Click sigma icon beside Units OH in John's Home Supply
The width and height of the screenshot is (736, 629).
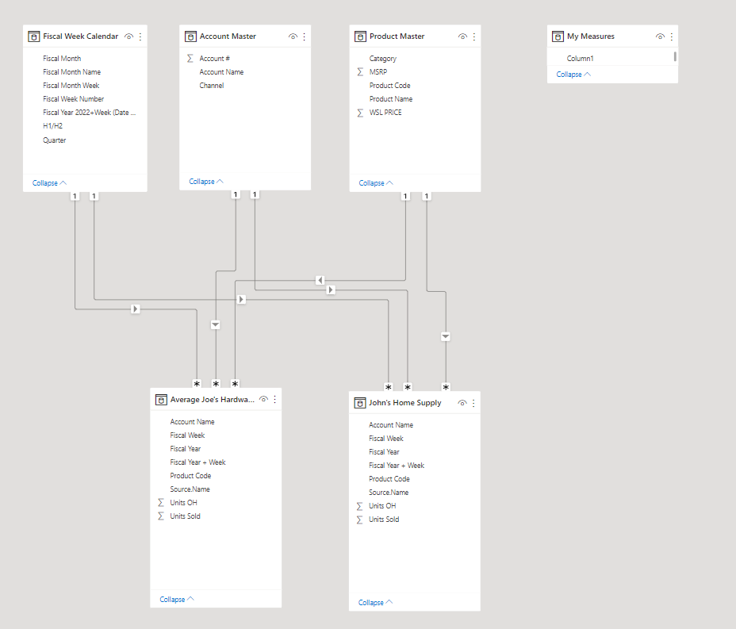pyautogui.click(x=359, y=506)
